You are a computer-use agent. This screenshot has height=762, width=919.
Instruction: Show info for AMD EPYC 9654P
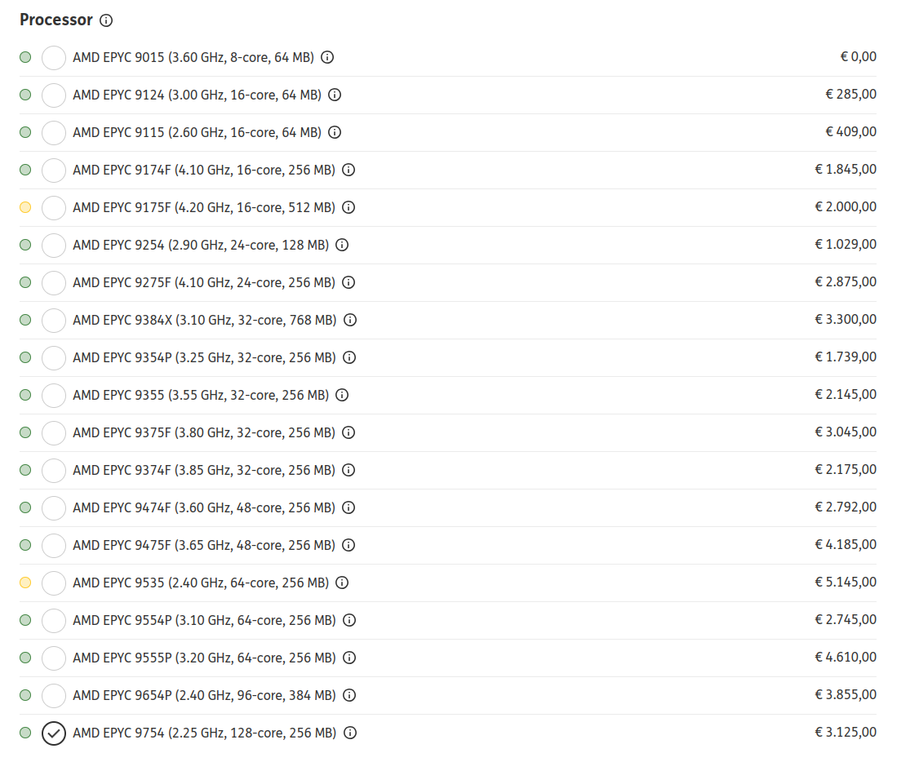(x=349, y=694)
